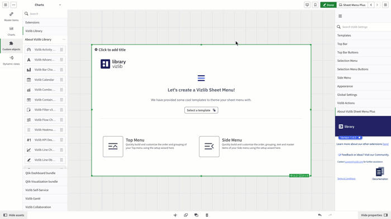Open the Global Settings properties section
The width and height of the screenshot is (391, 219).
(363, 95)
